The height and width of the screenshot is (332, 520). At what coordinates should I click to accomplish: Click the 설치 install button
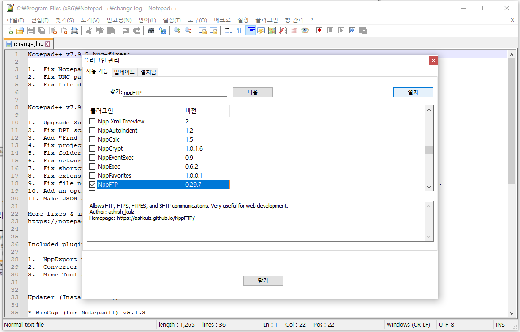pos(413,92)
